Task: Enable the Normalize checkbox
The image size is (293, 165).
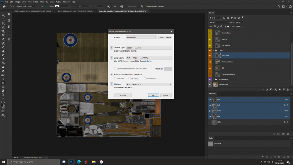Action: point(115,79)
